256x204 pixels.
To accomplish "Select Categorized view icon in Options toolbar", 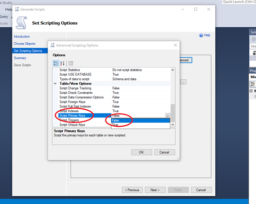I will pos(56,63).
